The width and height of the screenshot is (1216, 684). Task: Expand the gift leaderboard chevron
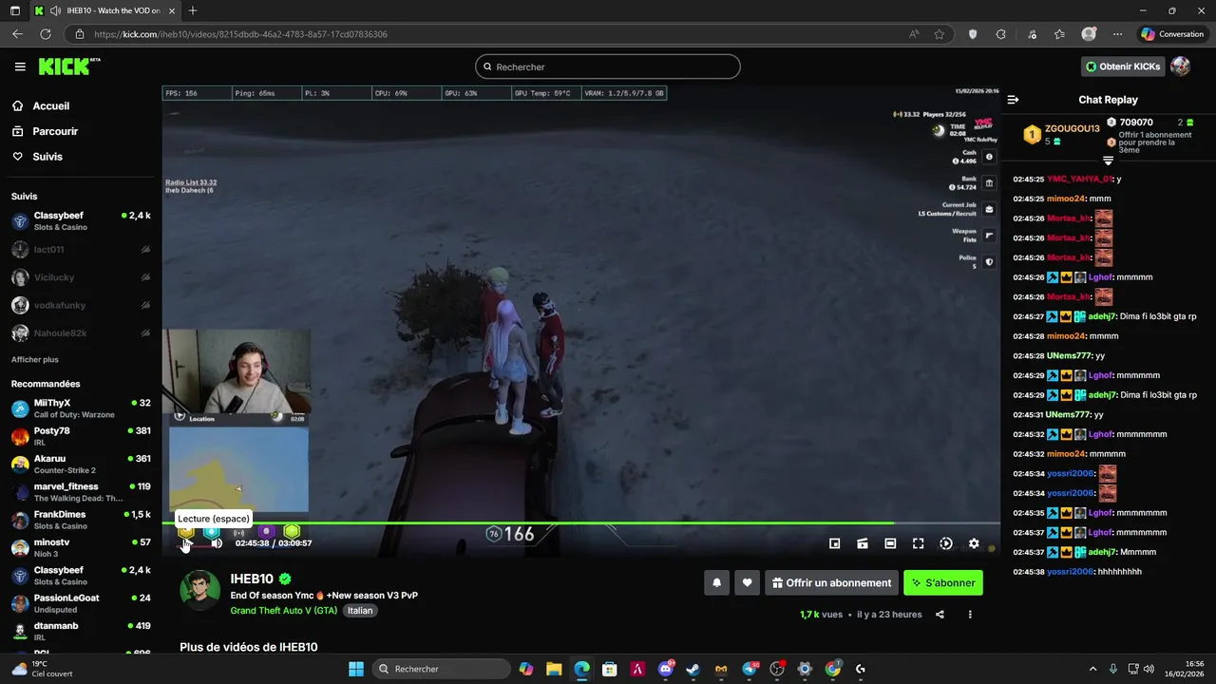click(x=1108, y=161)
